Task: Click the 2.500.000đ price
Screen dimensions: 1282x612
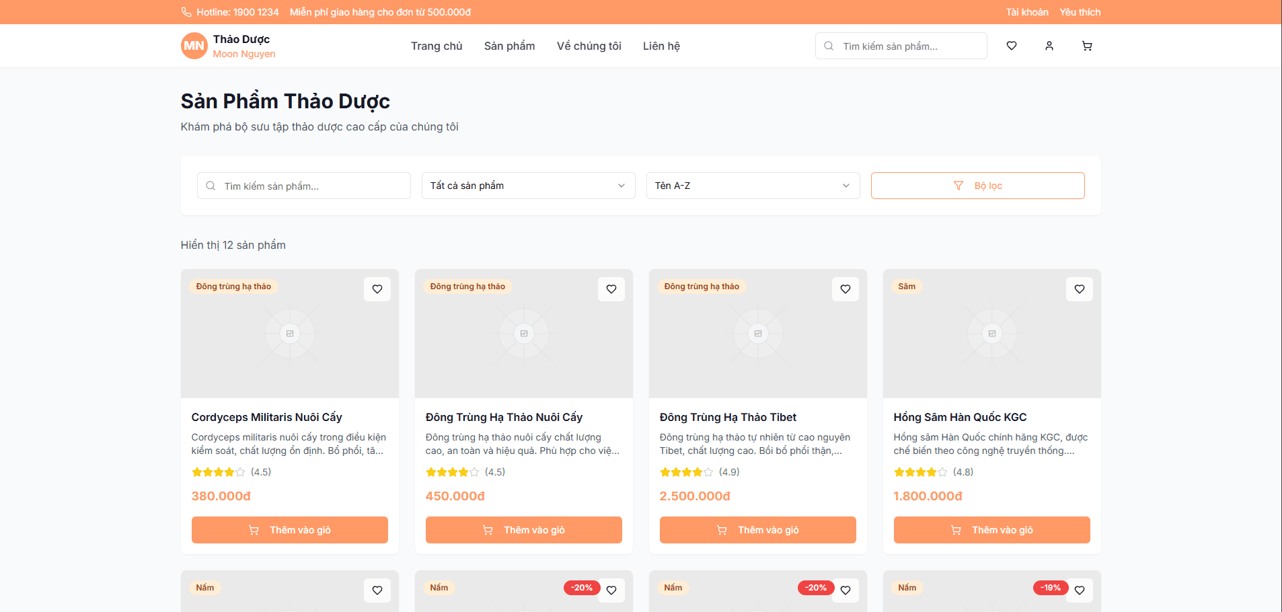Action: pos(695,496)
